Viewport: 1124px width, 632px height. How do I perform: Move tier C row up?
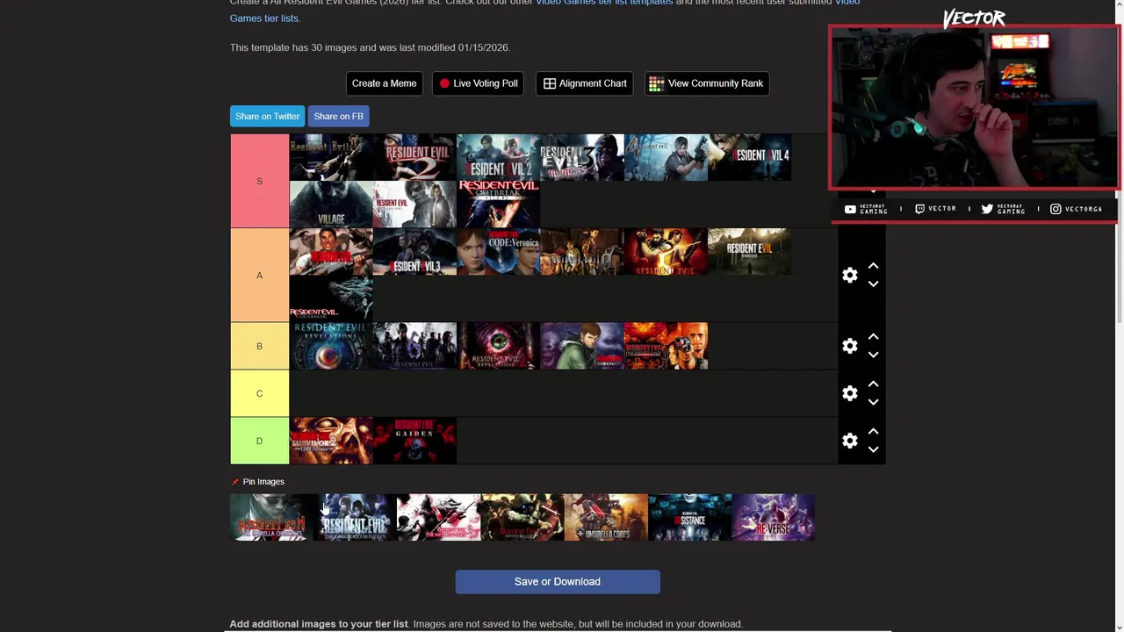click(x=873, y=384)
